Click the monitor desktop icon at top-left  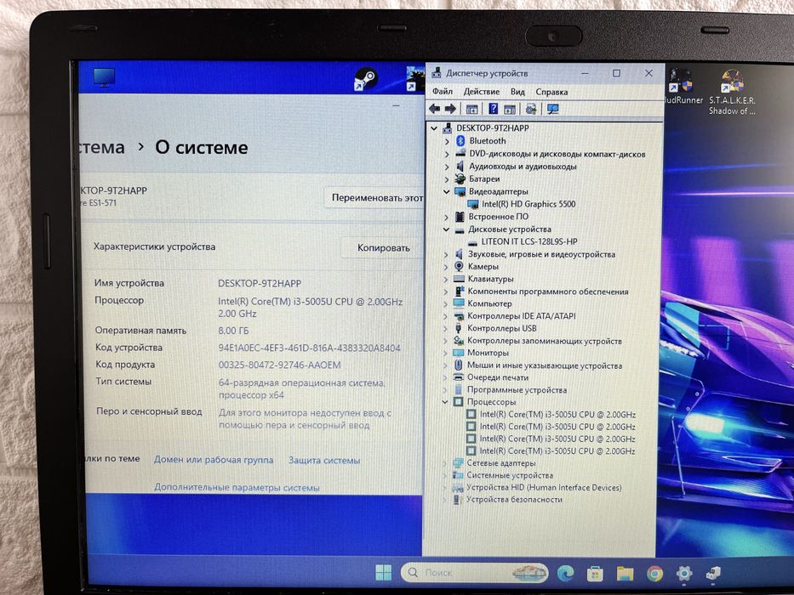tap(105, 77)
